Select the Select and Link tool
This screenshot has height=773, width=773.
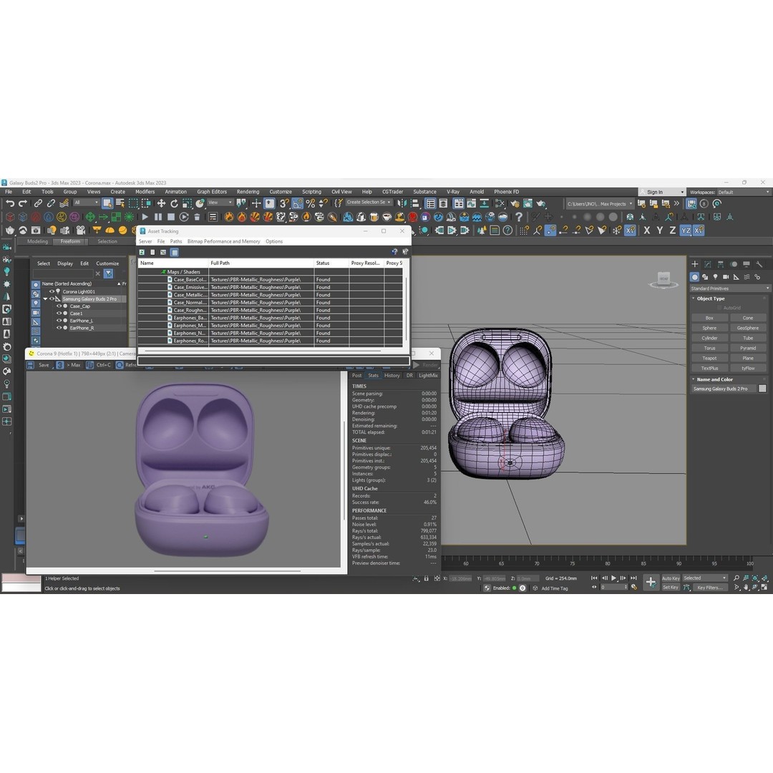(x=38, y=203)
